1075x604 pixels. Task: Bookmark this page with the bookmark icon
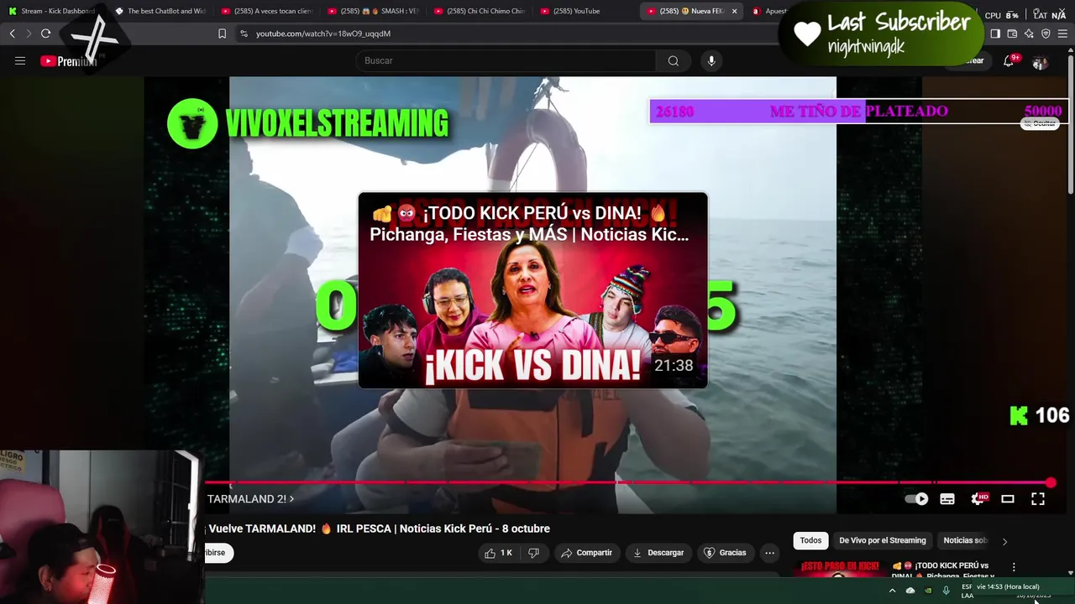click(222, 34)
